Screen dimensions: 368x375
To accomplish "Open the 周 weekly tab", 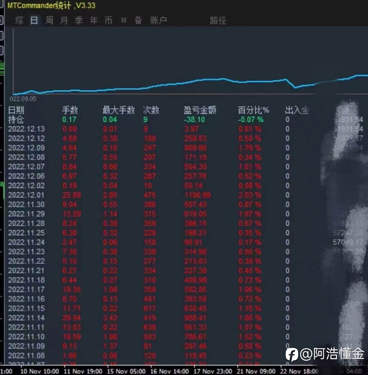I will coord(49,20).
